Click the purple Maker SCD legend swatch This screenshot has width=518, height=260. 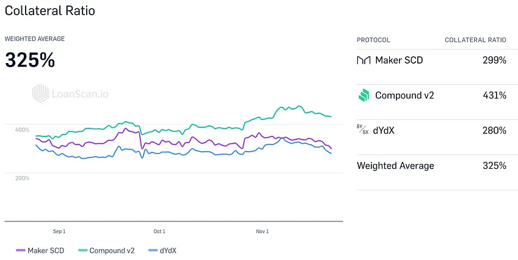click(x=21, y=251)
